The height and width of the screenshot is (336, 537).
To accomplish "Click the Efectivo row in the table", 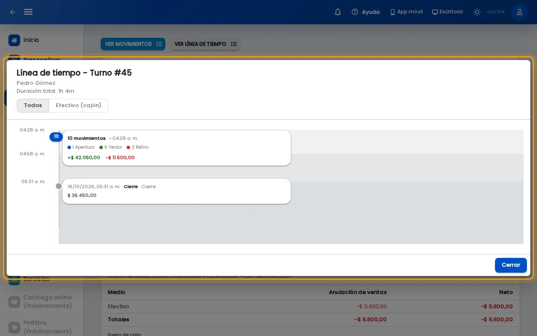I will click(310, 307).
